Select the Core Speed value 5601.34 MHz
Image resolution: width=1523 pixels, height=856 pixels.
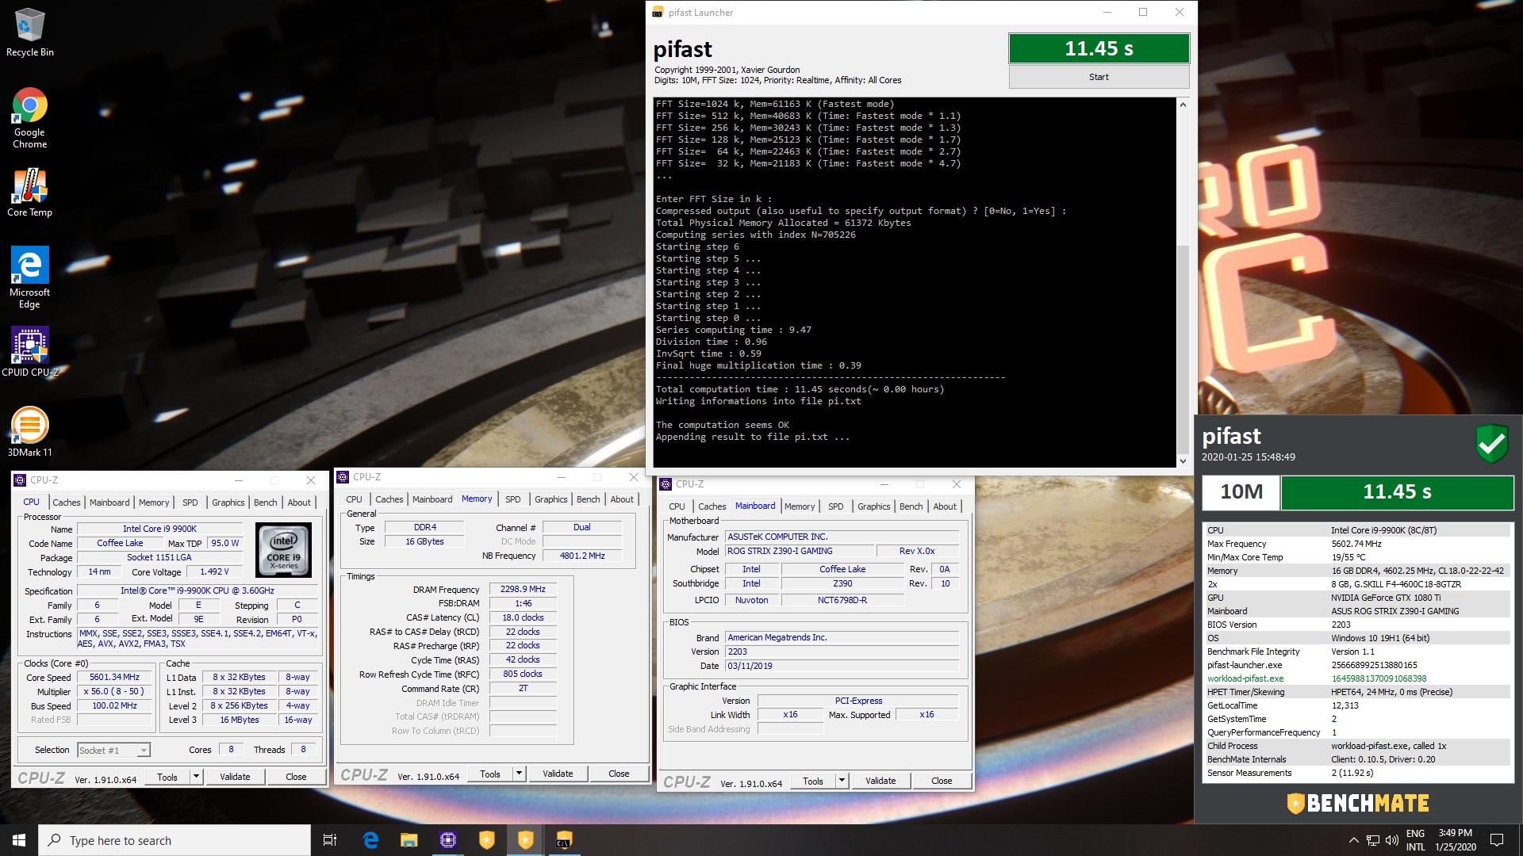click(114, 678)
